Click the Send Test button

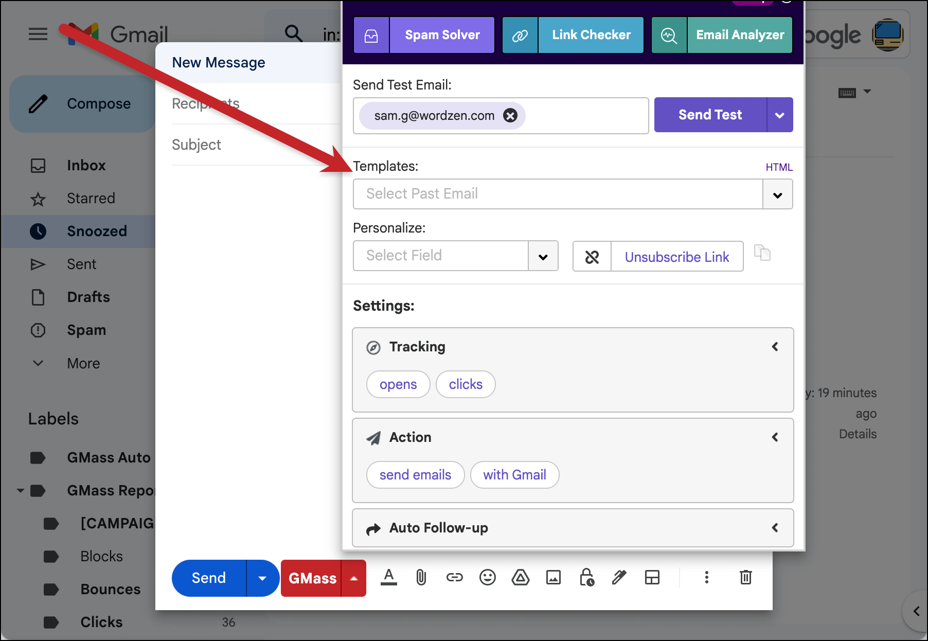click(x=710, y=115)
